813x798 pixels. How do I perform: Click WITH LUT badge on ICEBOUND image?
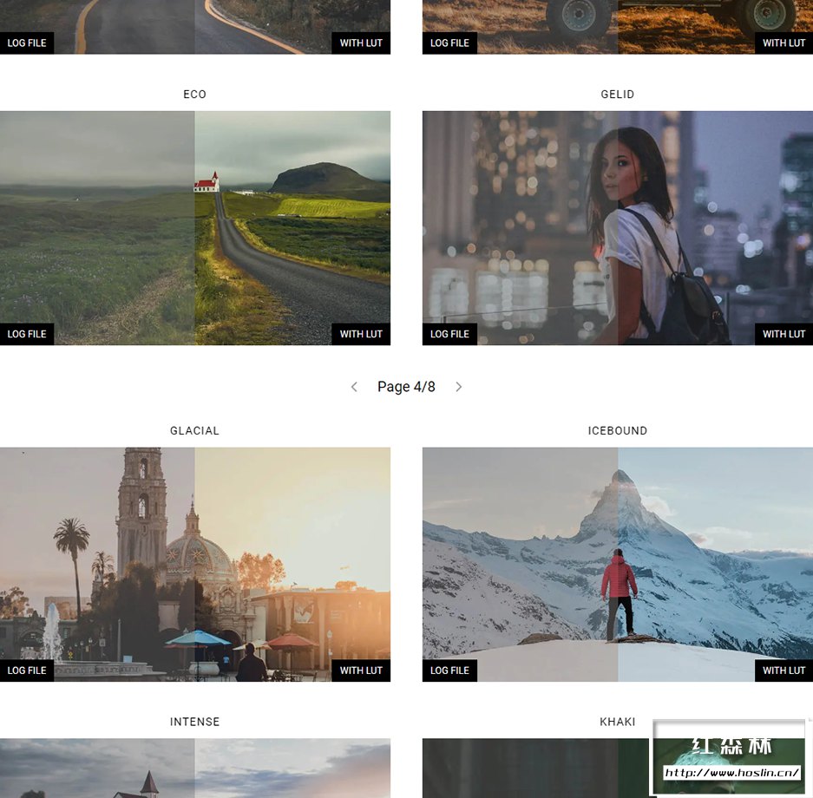tap(784, 670)
